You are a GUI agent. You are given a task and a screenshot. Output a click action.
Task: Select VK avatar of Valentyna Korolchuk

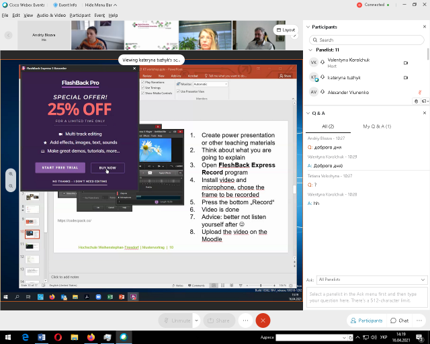pos(314,62)
